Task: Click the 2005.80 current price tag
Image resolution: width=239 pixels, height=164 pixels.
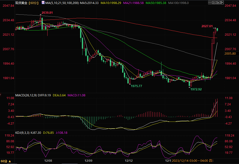Action: (230, 54)
